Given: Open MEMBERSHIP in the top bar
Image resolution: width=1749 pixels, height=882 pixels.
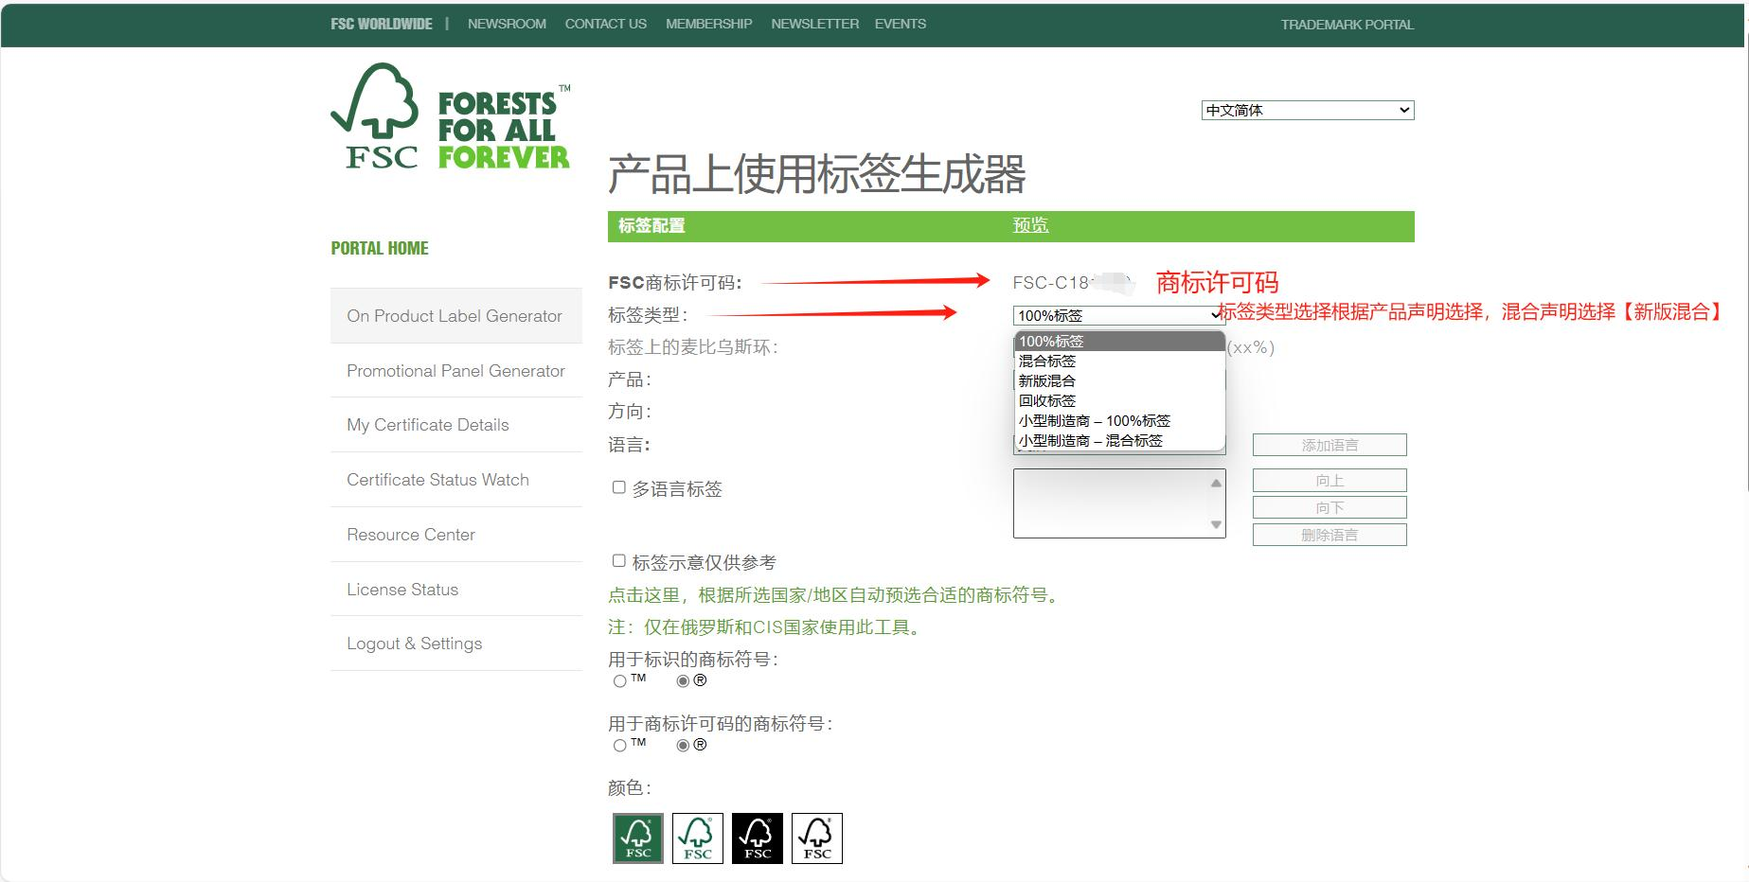Looking at the screenshot, I should [708, 24].
